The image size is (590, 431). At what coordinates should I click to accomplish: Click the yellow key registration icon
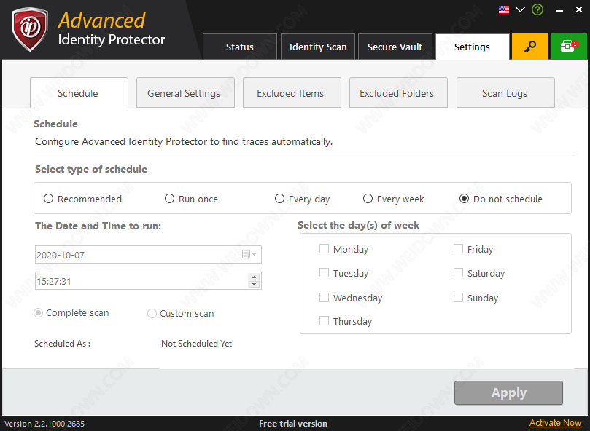click(529, 47)
